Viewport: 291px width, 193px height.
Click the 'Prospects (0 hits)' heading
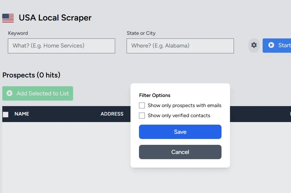[31, 75]
